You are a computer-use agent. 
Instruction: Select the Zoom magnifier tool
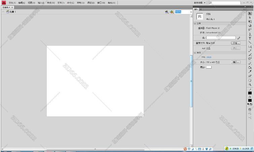[250, 84]
